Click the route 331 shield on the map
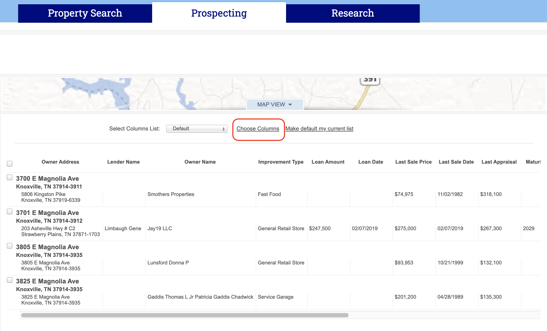 coord(370,81)
